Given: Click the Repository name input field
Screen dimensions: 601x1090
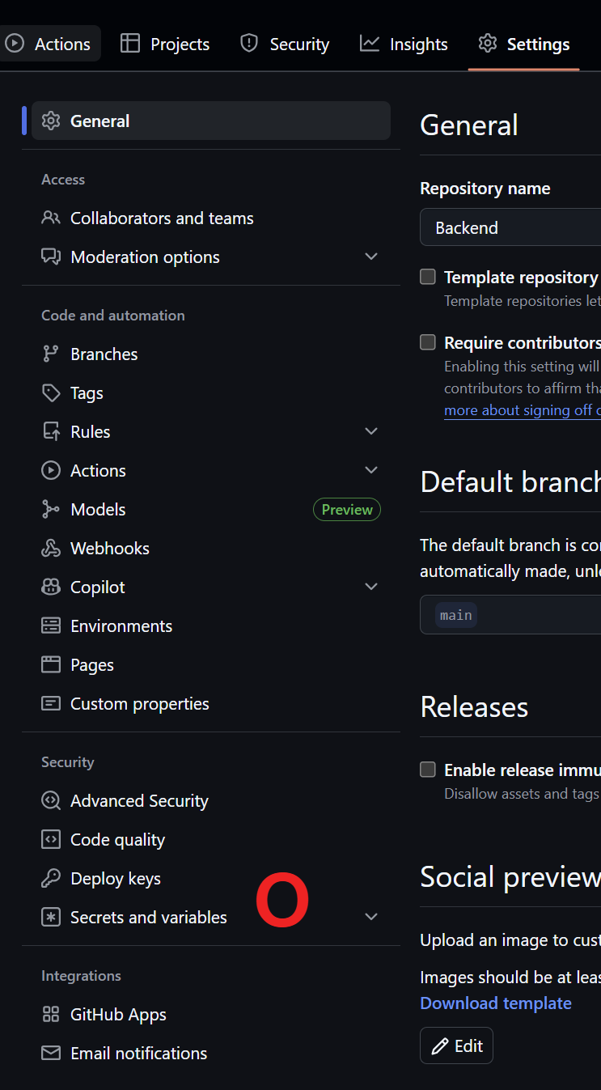Looking at the screenshot, I should tap(510, 227).
